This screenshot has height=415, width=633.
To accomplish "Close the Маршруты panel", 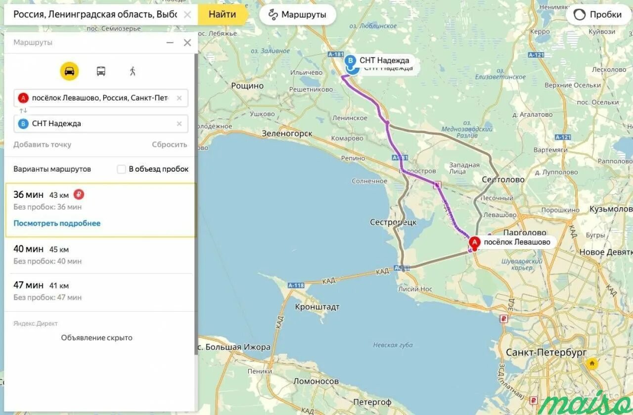I will [x=187, y=43].
